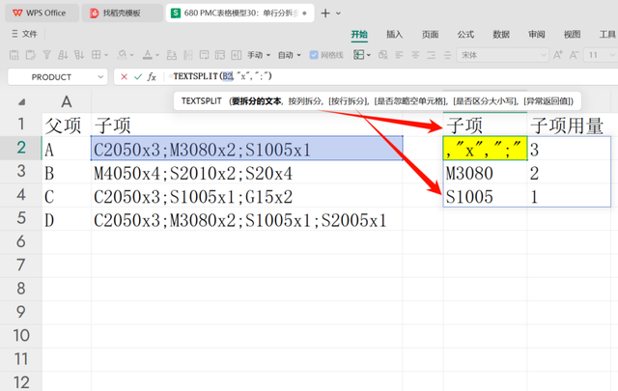Click the WPS Office home button

point(37,13)
